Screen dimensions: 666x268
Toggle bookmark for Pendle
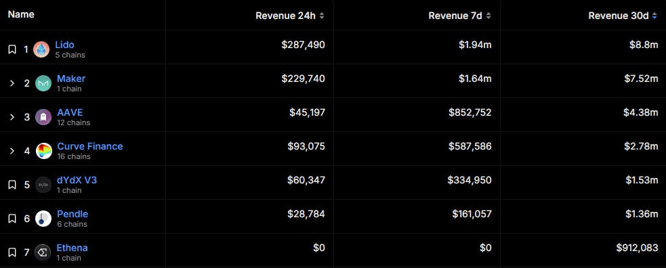click(12, 219)
